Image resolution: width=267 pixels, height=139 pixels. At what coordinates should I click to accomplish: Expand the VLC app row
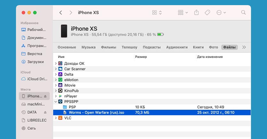(x=56, y=118)
